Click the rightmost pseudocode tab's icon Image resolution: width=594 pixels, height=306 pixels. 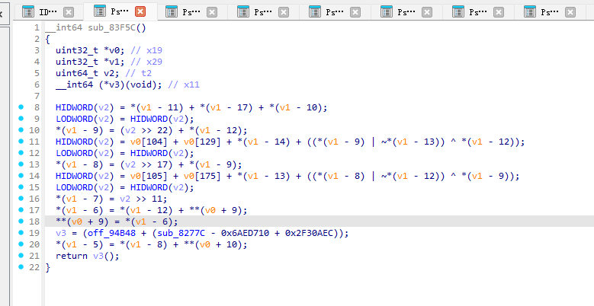(530, 12)
